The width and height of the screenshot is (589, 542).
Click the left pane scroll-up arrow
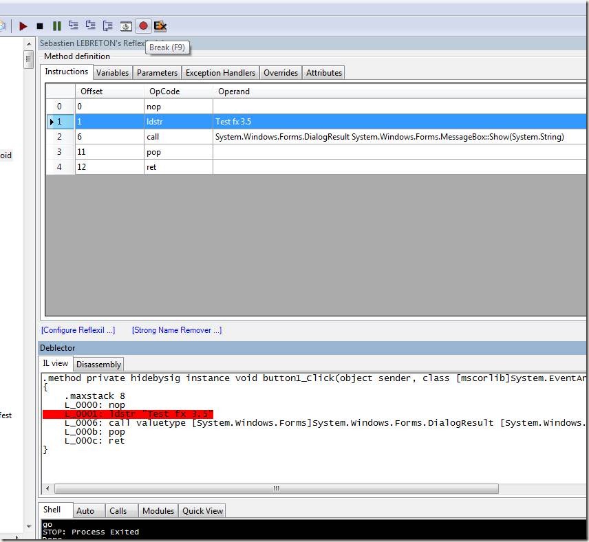pos(29,44)
